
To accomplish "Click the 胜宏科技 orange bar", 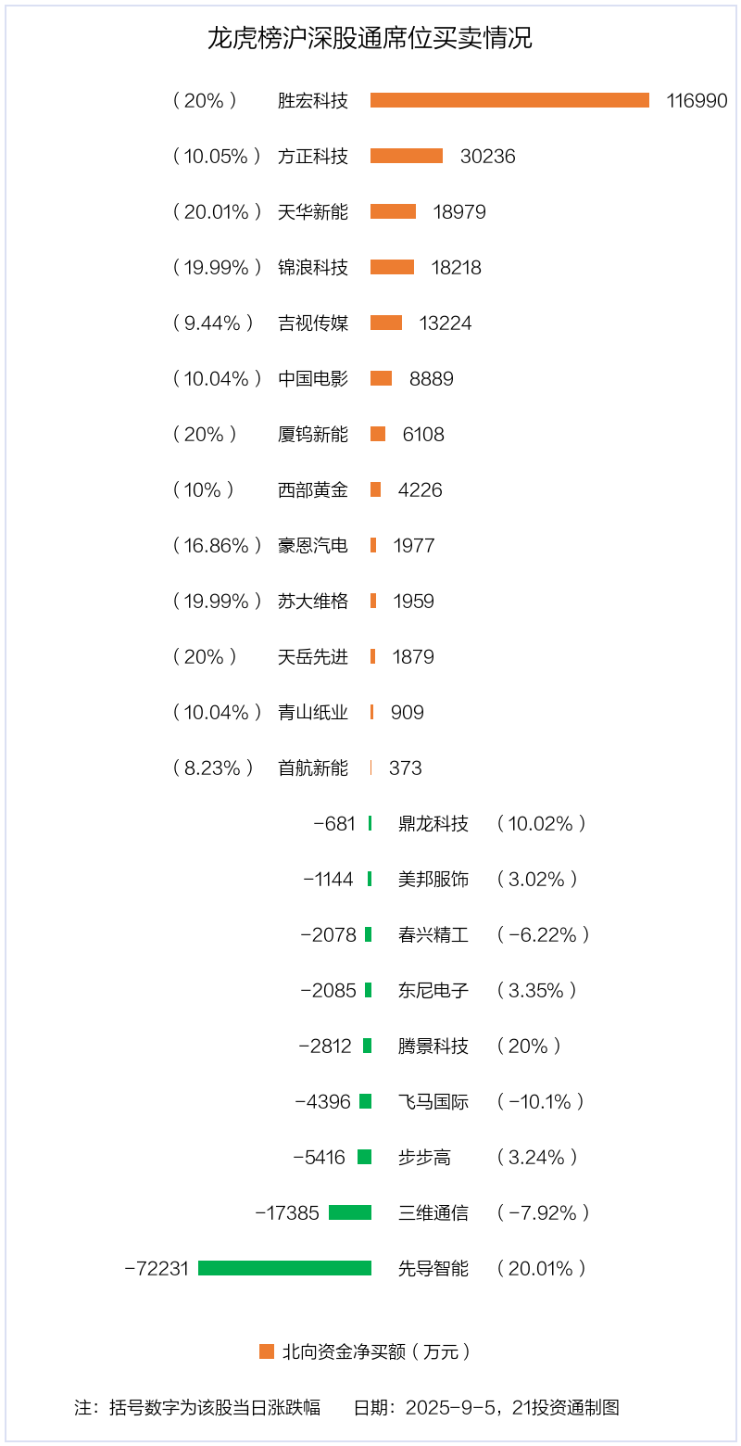I will pos(509,100).
